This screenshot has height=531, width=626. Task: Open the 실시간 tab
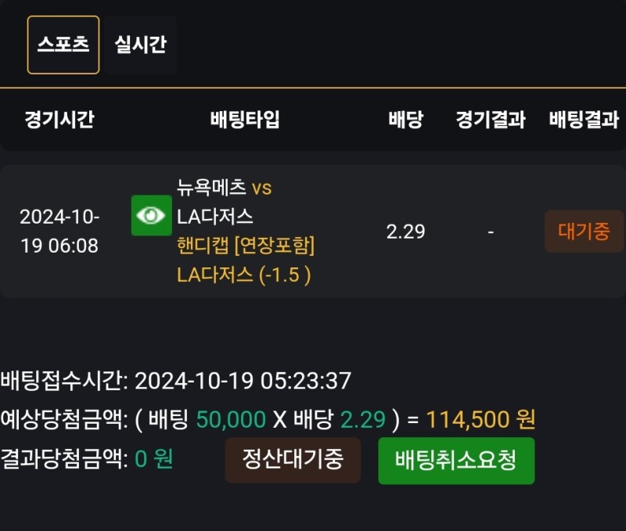(x=140, y=45)
